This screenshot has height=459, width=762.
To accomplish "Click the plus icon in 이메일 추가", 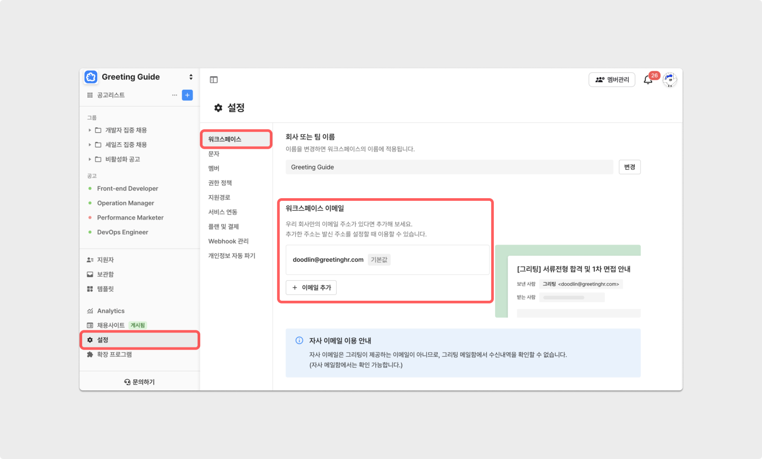I will [x=295, y=288].
